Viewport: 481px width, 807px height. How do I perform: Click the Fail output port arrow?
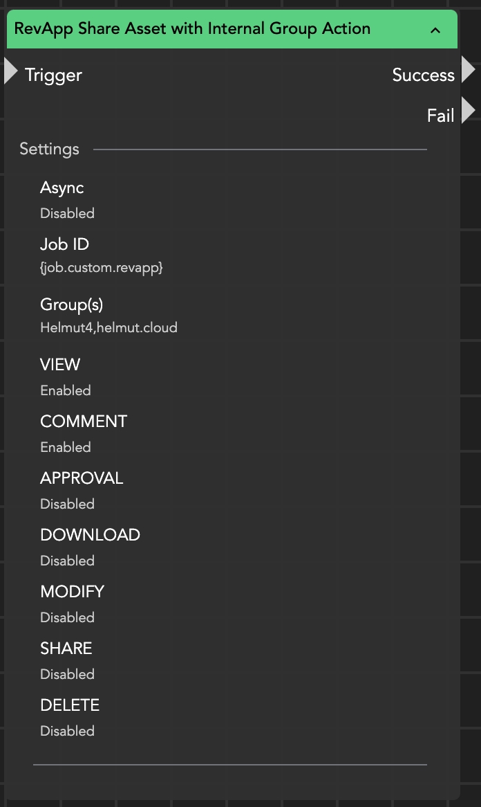[468, 111]
